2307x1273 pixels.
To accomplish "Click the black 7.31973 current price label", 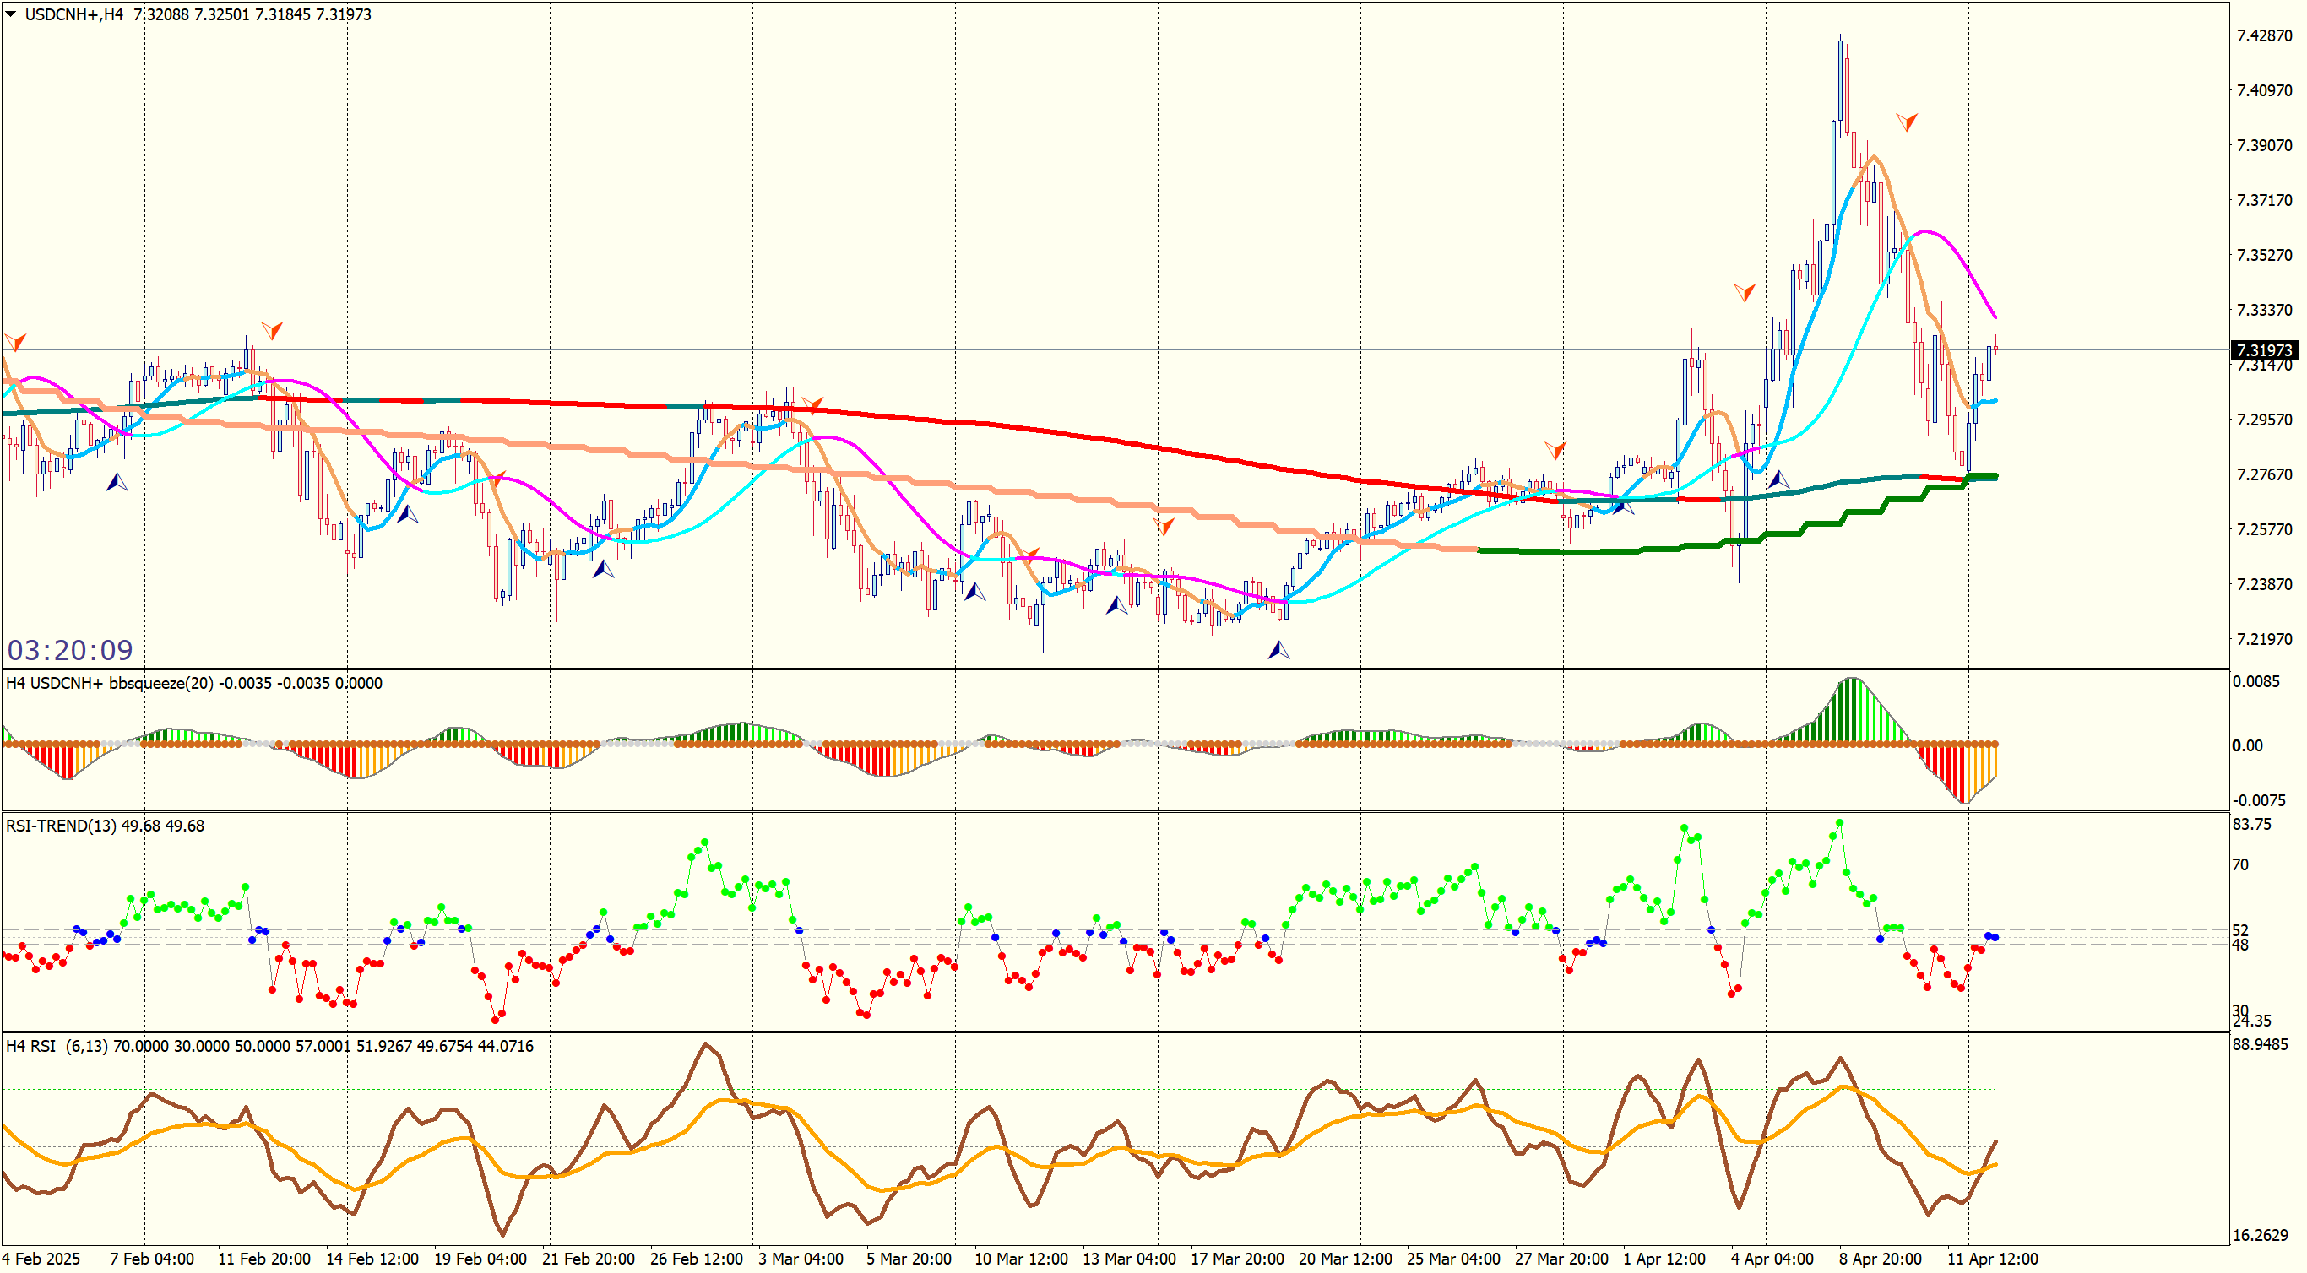I will [x=2263, y=350].
